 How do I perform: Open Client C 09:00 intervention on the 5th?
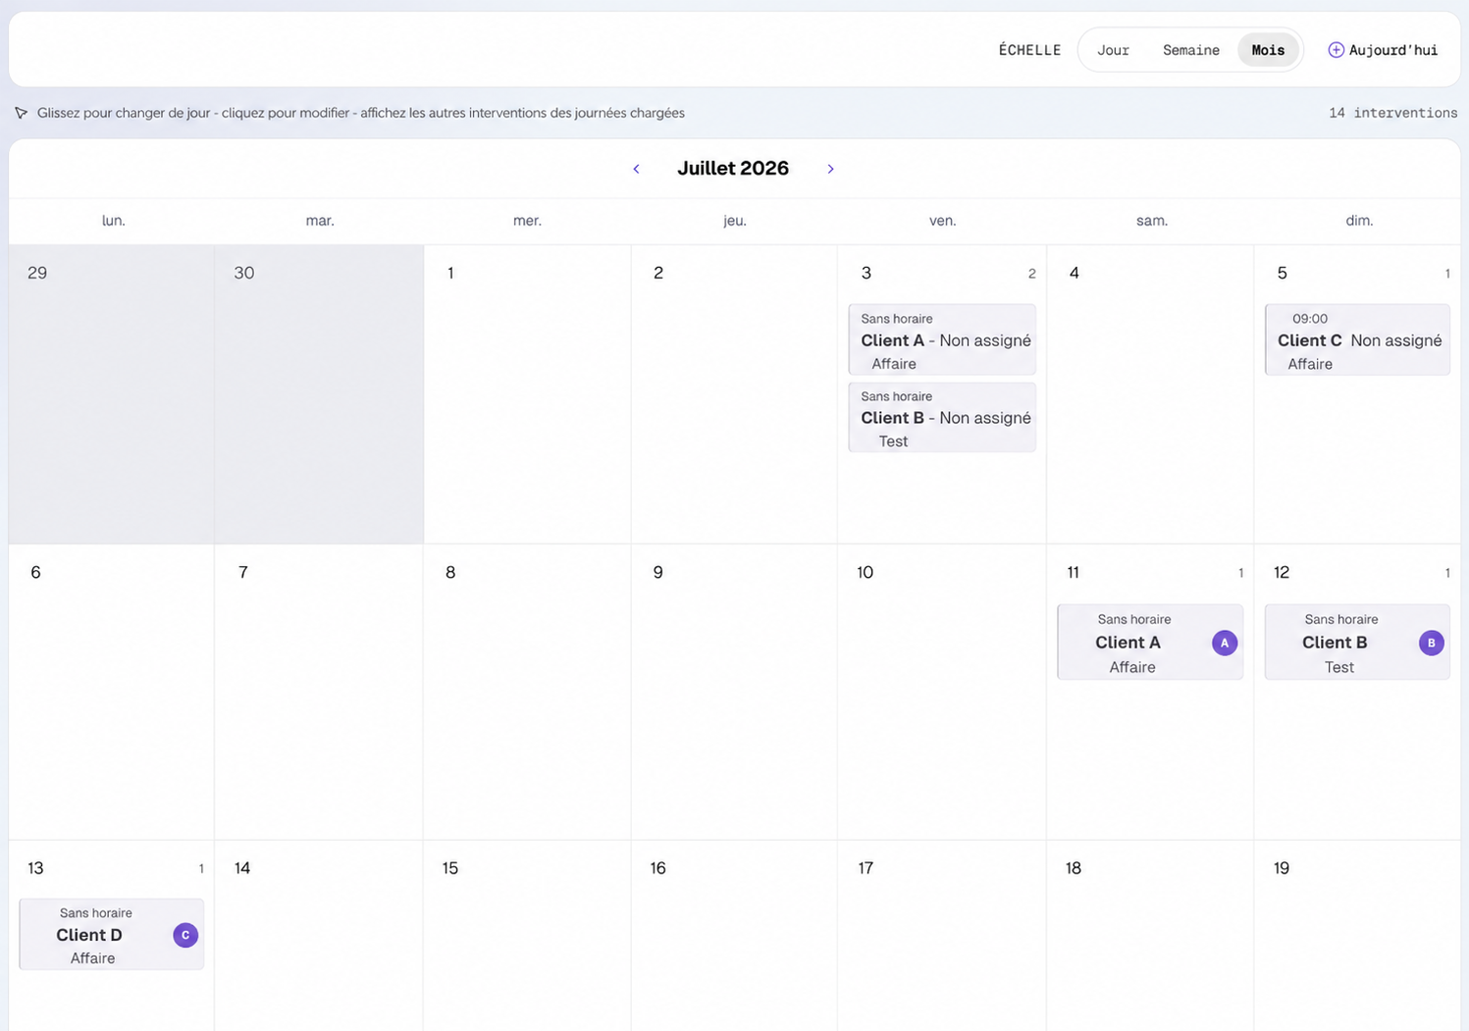click(1357, 339)
